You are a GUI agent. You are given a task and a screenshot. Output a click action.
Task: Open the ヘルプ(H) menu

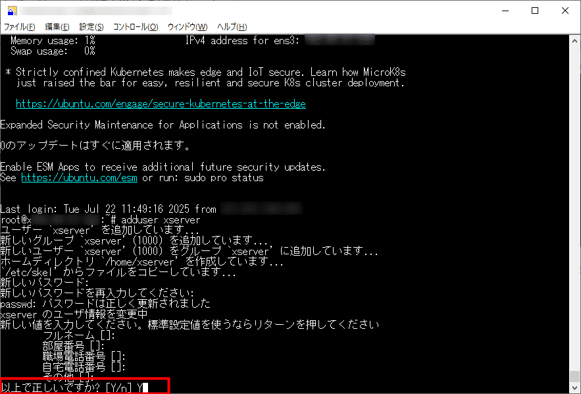(x=232, y=27)
